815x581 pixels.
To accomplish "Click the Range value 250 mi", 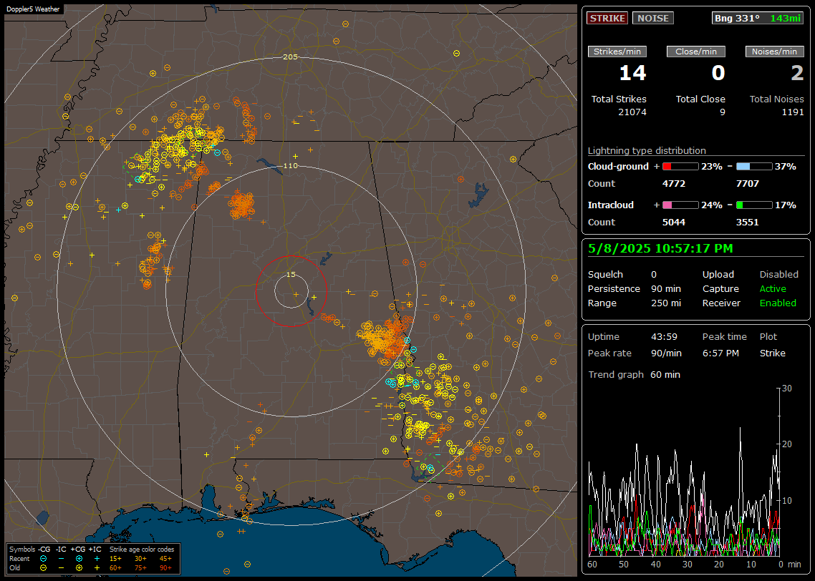I will tap(666, 303).
